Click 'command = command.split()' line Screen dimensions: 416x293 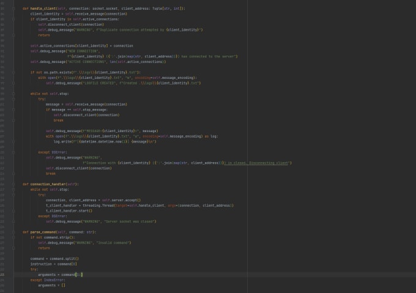(54, 259)
